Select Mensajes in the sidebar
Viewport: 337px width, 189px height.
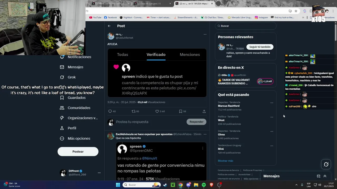(x=72, y=67)
